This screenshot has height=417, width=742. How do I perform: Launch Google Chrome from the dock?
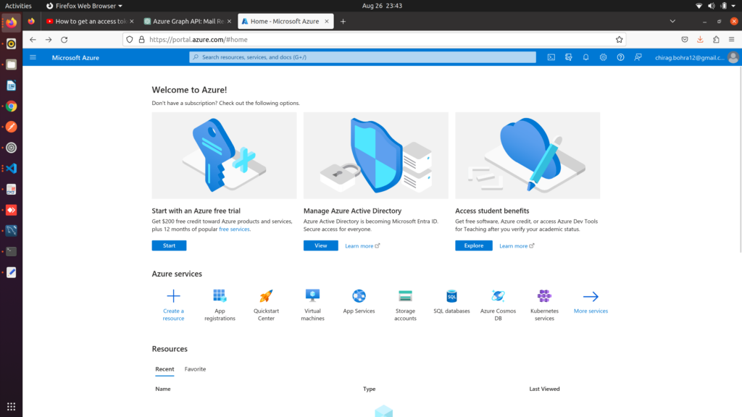[x=12, y=106]
